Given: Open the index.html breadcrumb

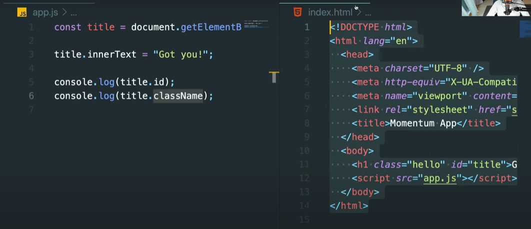Looking at the screenshot, I should click(x=330, y=13).
